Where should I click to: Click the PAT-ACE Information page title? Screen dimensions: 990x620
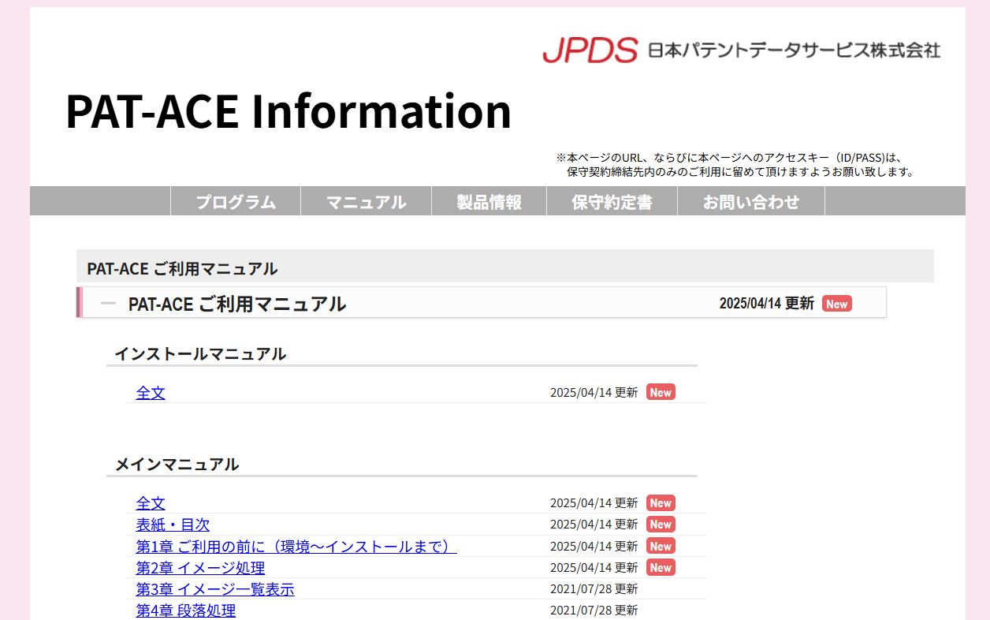288,111
